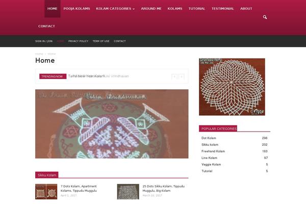This screenshot has width=306, height=204.
Task: Open 7 Dots Kolam post thumbnail
Action: [x=46, y=192]
